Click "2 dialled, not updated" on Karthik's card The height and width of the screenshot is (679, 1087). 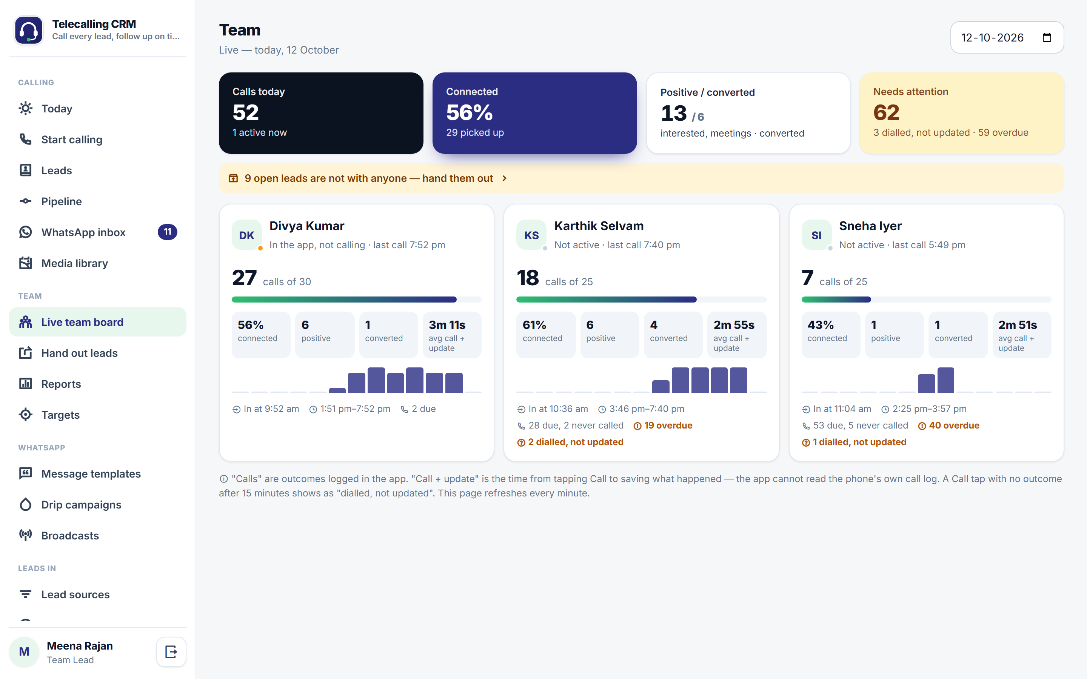[x=570, y=442]
